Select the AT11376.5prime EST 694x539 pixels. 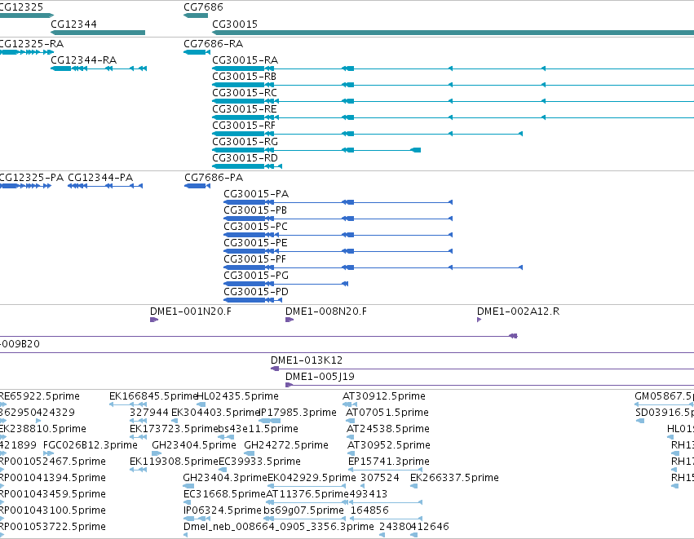[x=307, y=502]
